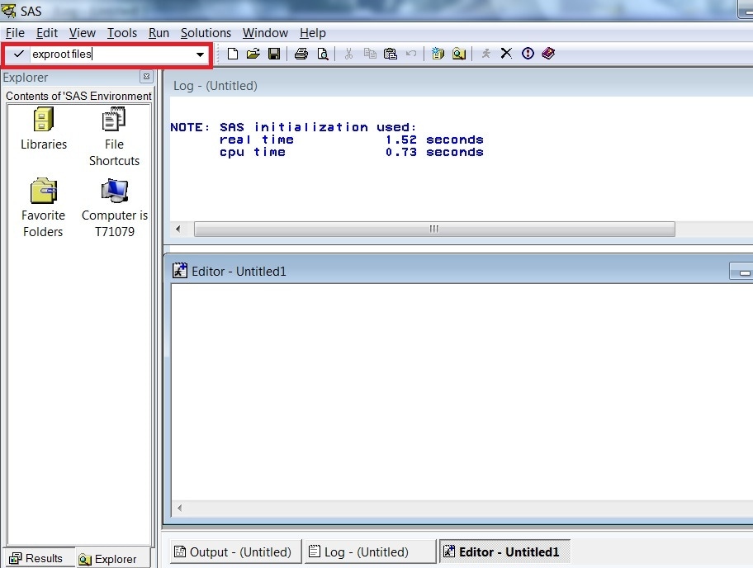Interrupt SAS with the Break exclamation icon
Viewport: 753px width, 568px height.
click(x=528, y=53)
